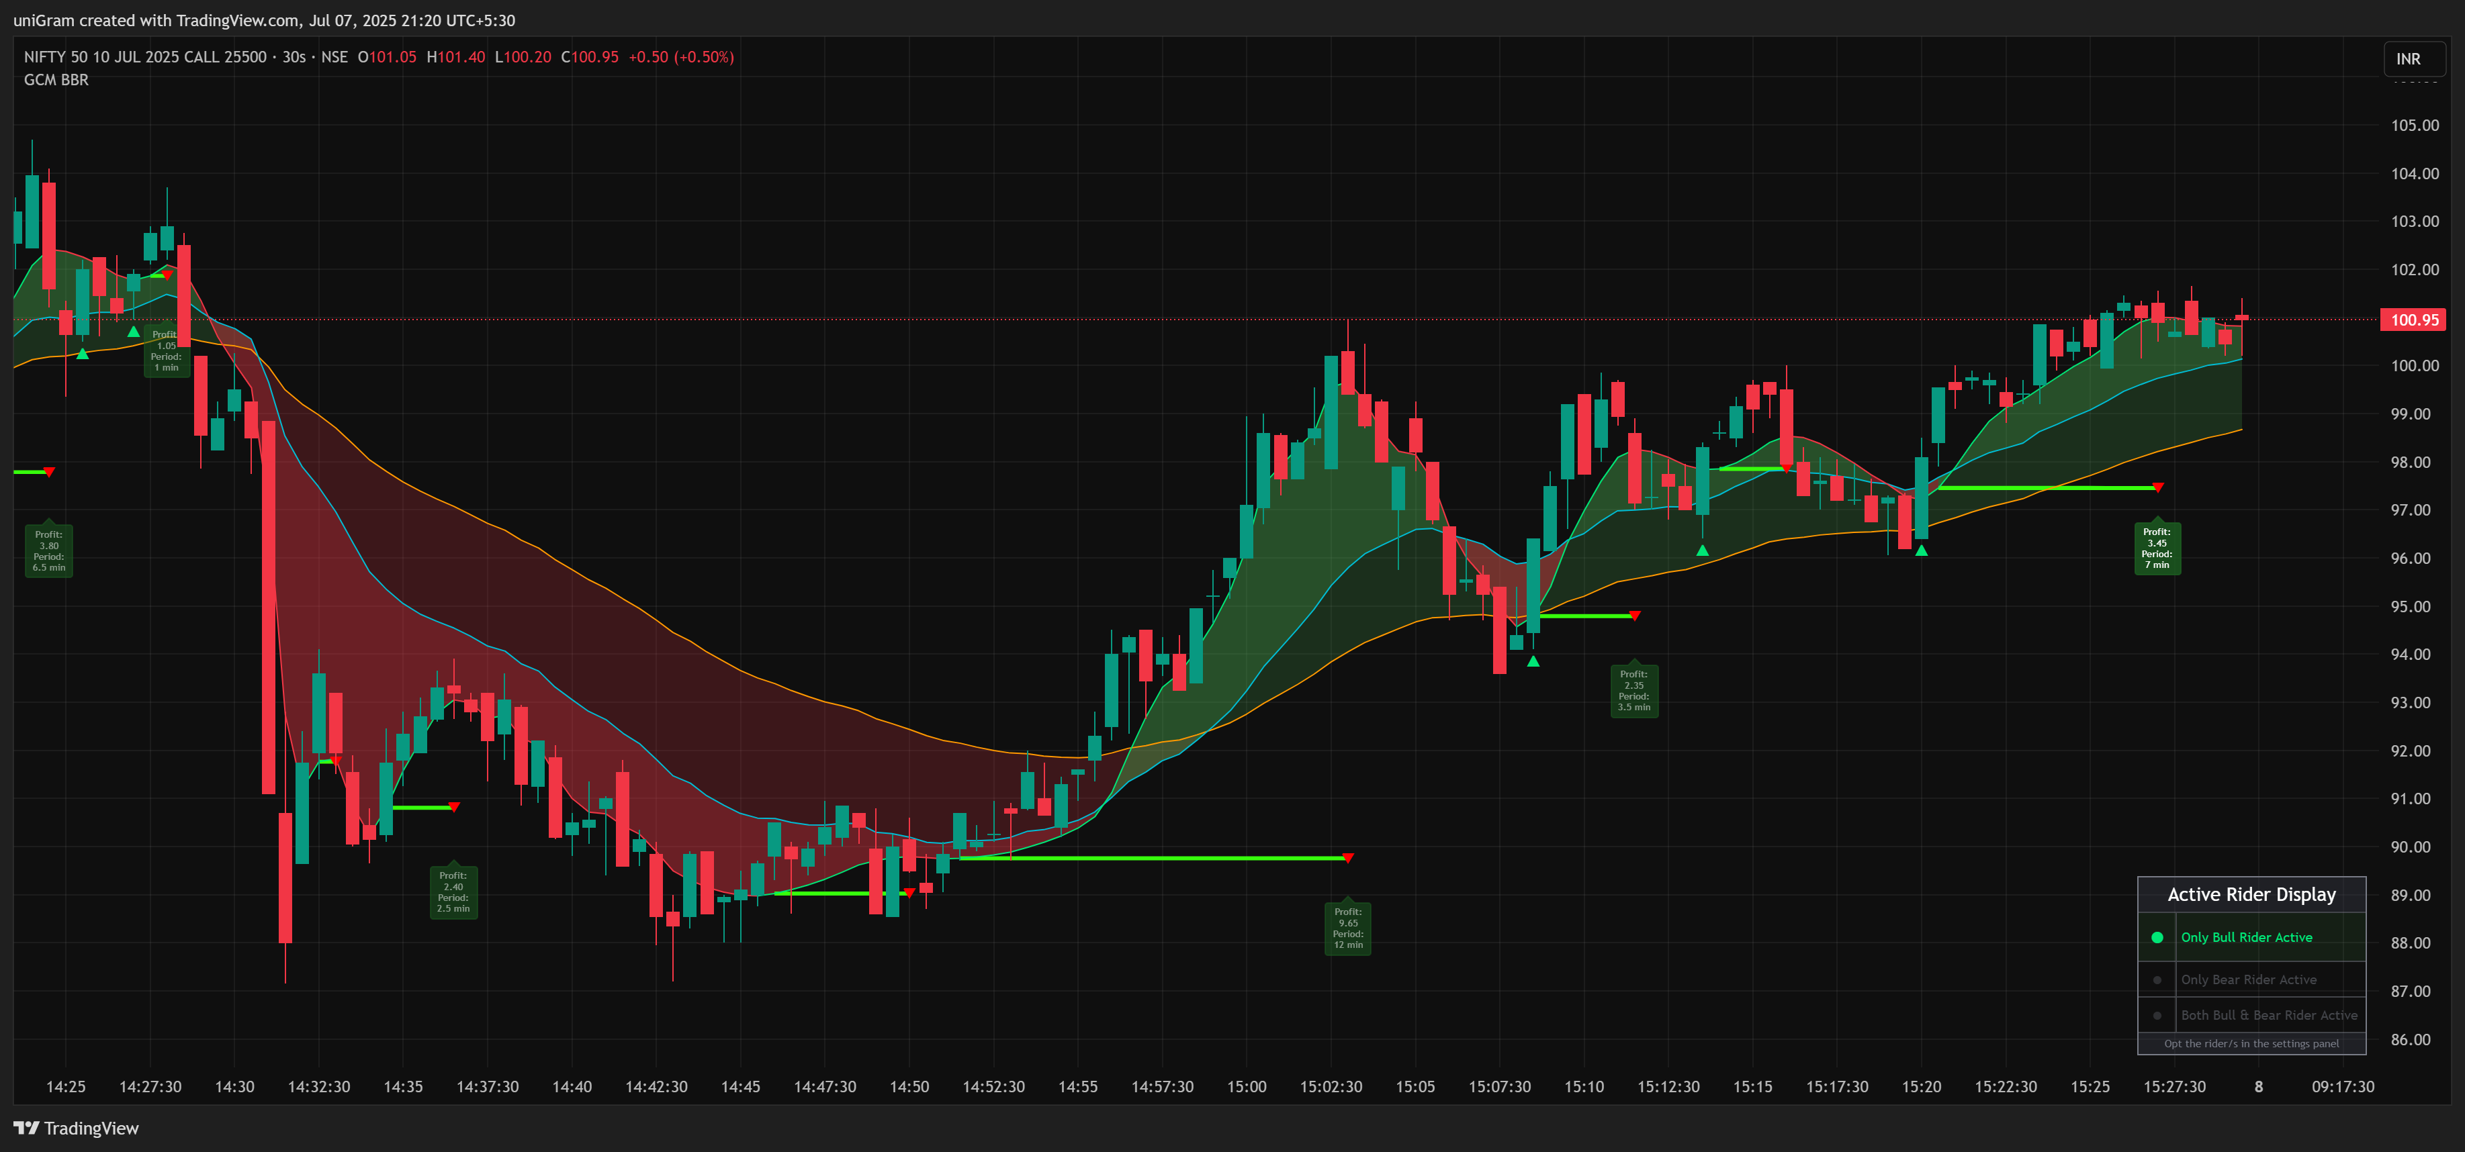The image size is (2465, 1152).
Task: Click the TradingView logo at bottom left
Action: 77,1128
